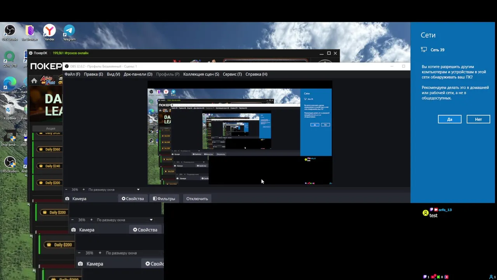Click the Сеть 39 network name
Screen dimensions: 497x280
437,50
